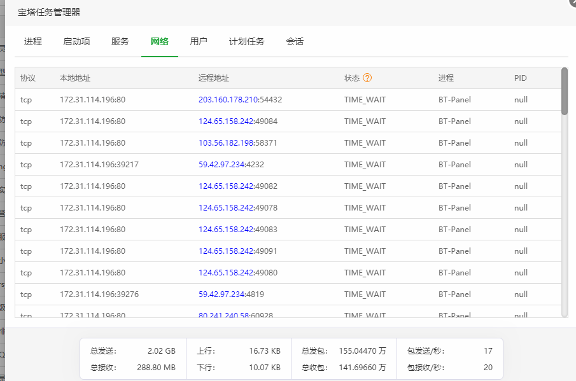This screenshot has height=381, width=576.
Task: Open remote IP 59.42.97.234 with port 4819
Action: pyautogui.click(x=221, y=294)
